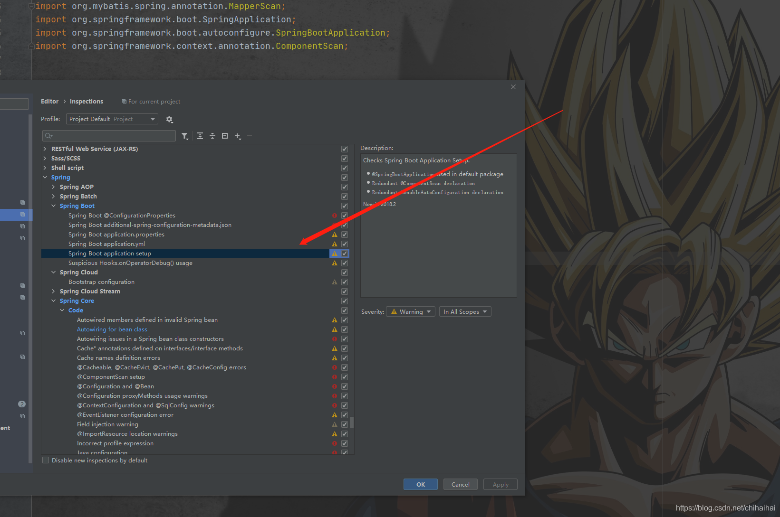Viewport: 780px width, 517px height.
Task: Click the error icon for Autowiring issues in constructors
Action: click(335, 339)
